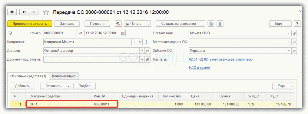
Task: Click Провести и закрыть button
Action: point(30,24)
